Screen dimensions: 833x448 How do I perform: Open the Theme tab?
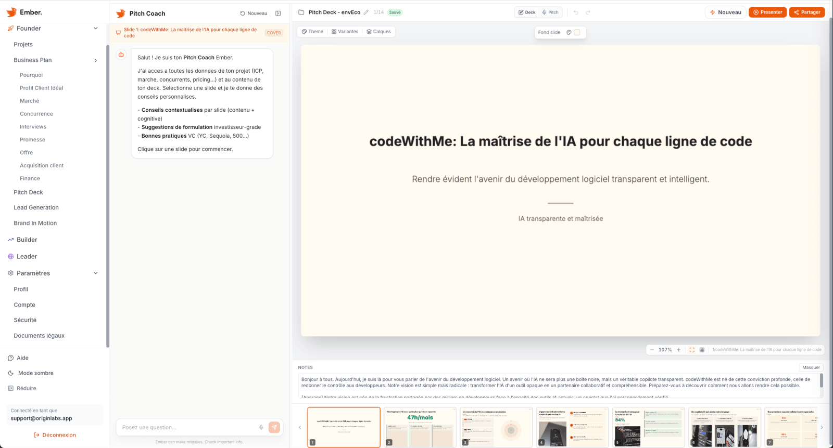point(312,32)
